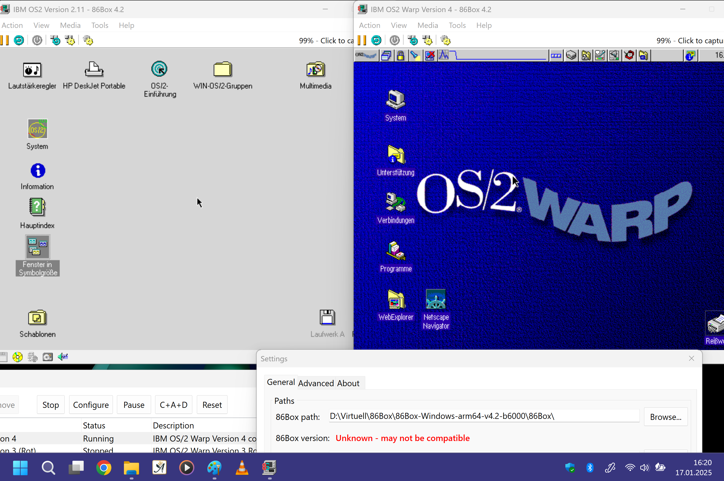The width and height of the screenshot is (724, 481).
Task: Click the hard disk status bar icon
Action: point(48,357)
